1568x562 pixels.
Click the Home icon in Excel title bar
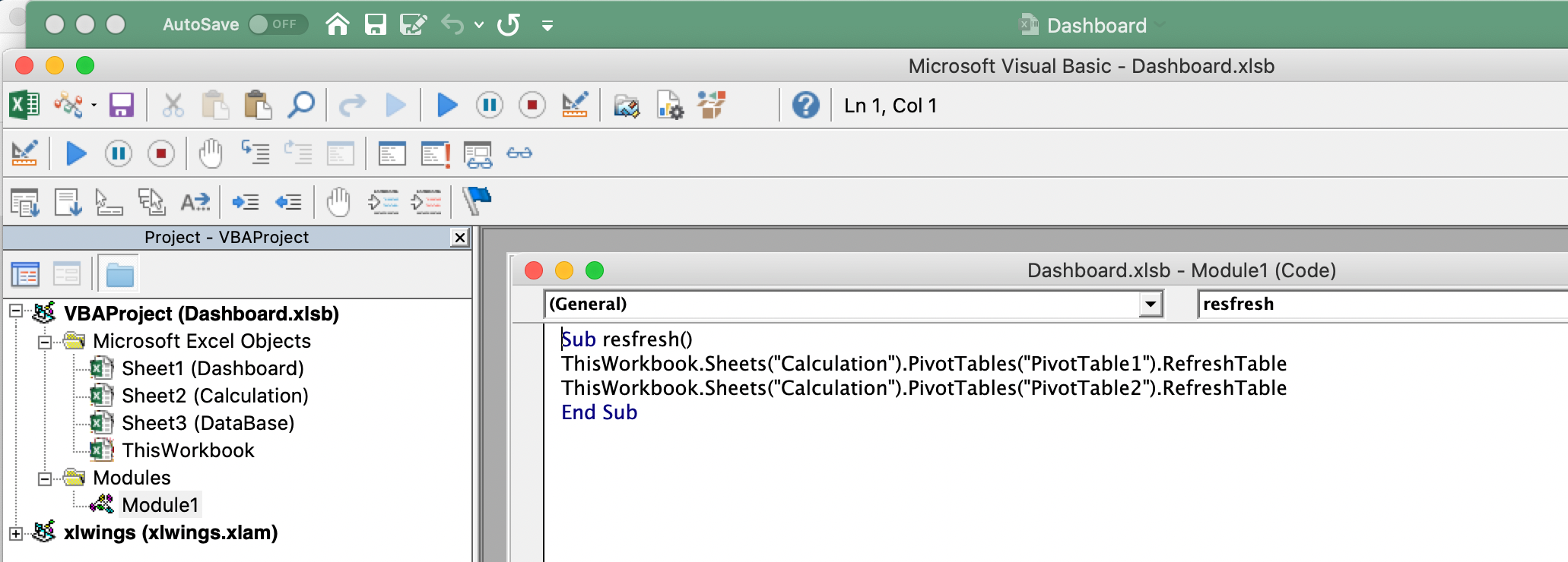337,24
